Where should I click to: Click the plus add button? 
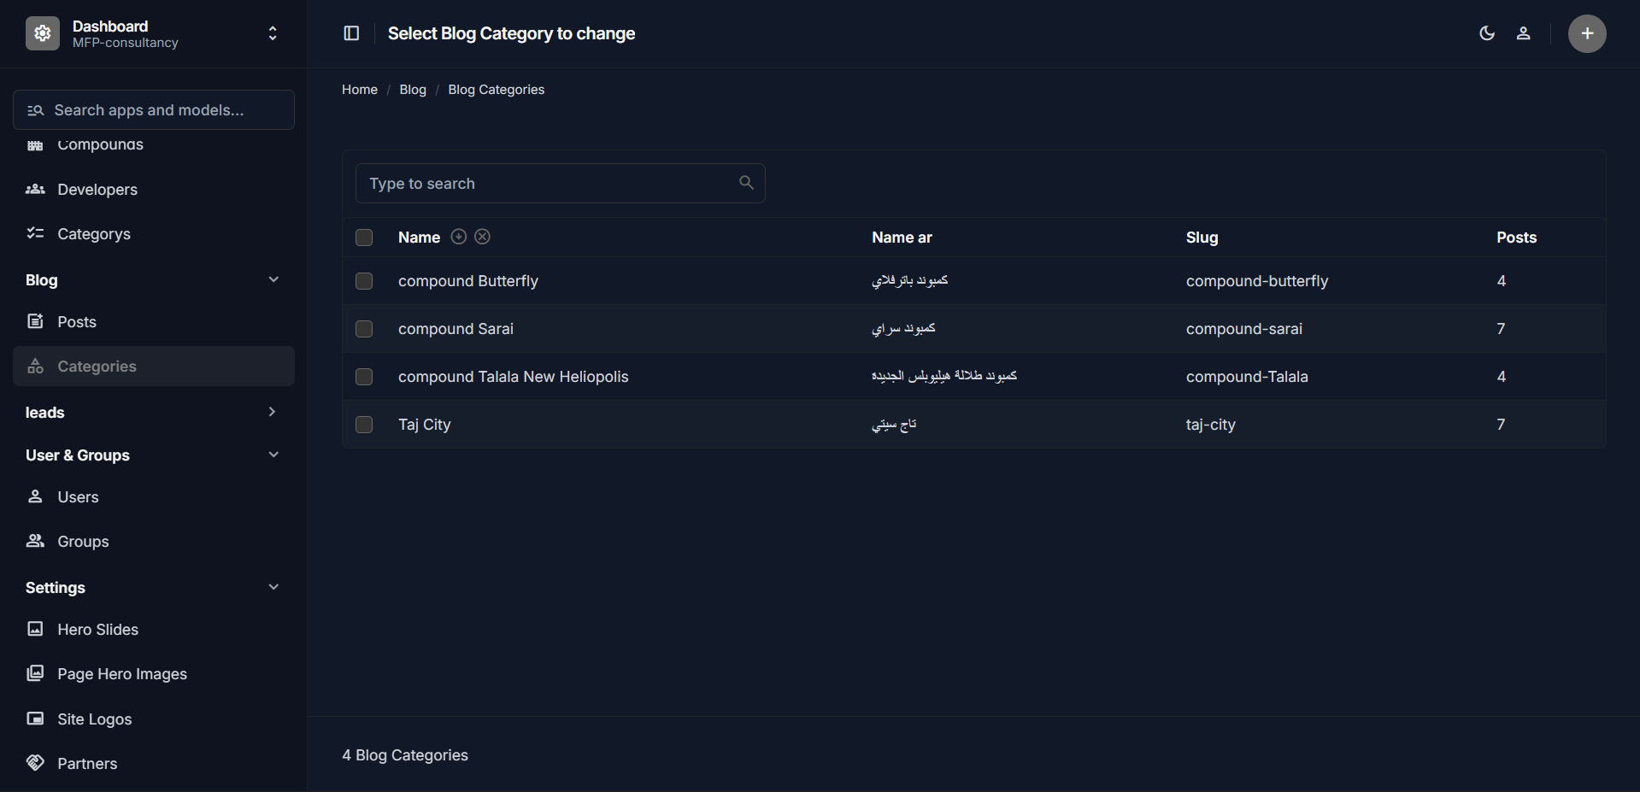[x=1587, y=33]
